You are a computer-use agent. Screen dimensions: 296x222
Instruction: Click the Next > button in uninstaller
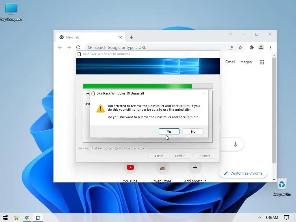[180, 156]
